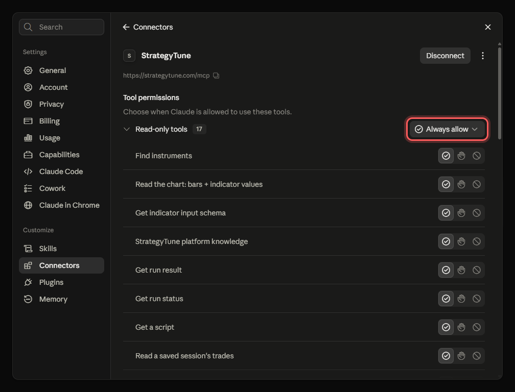
Task: Go back using the Connectors arrow
Action: pos(126,27)
